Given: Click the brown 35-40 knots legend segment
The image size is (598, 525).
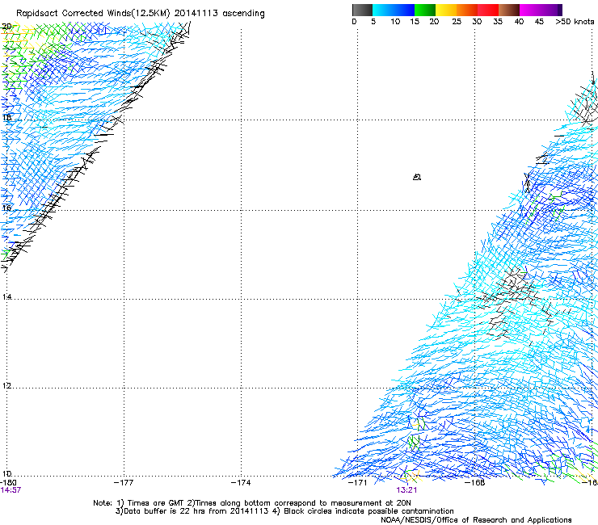Looking at the screenshot, I should pos(509,10).
